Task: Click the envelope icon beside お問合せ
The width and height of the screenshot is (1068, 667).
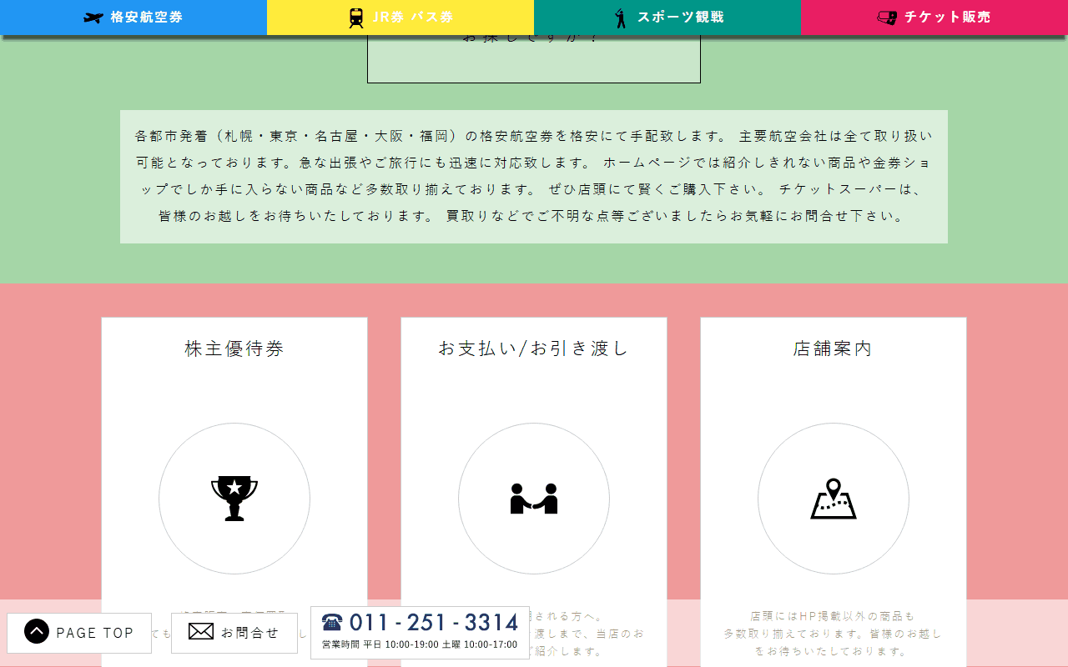Action: click(x=201, y=631)
